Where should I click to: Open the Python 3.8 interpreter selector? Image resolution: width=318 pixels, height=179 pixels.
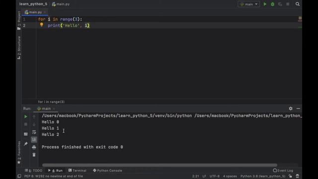pos(263,176)
